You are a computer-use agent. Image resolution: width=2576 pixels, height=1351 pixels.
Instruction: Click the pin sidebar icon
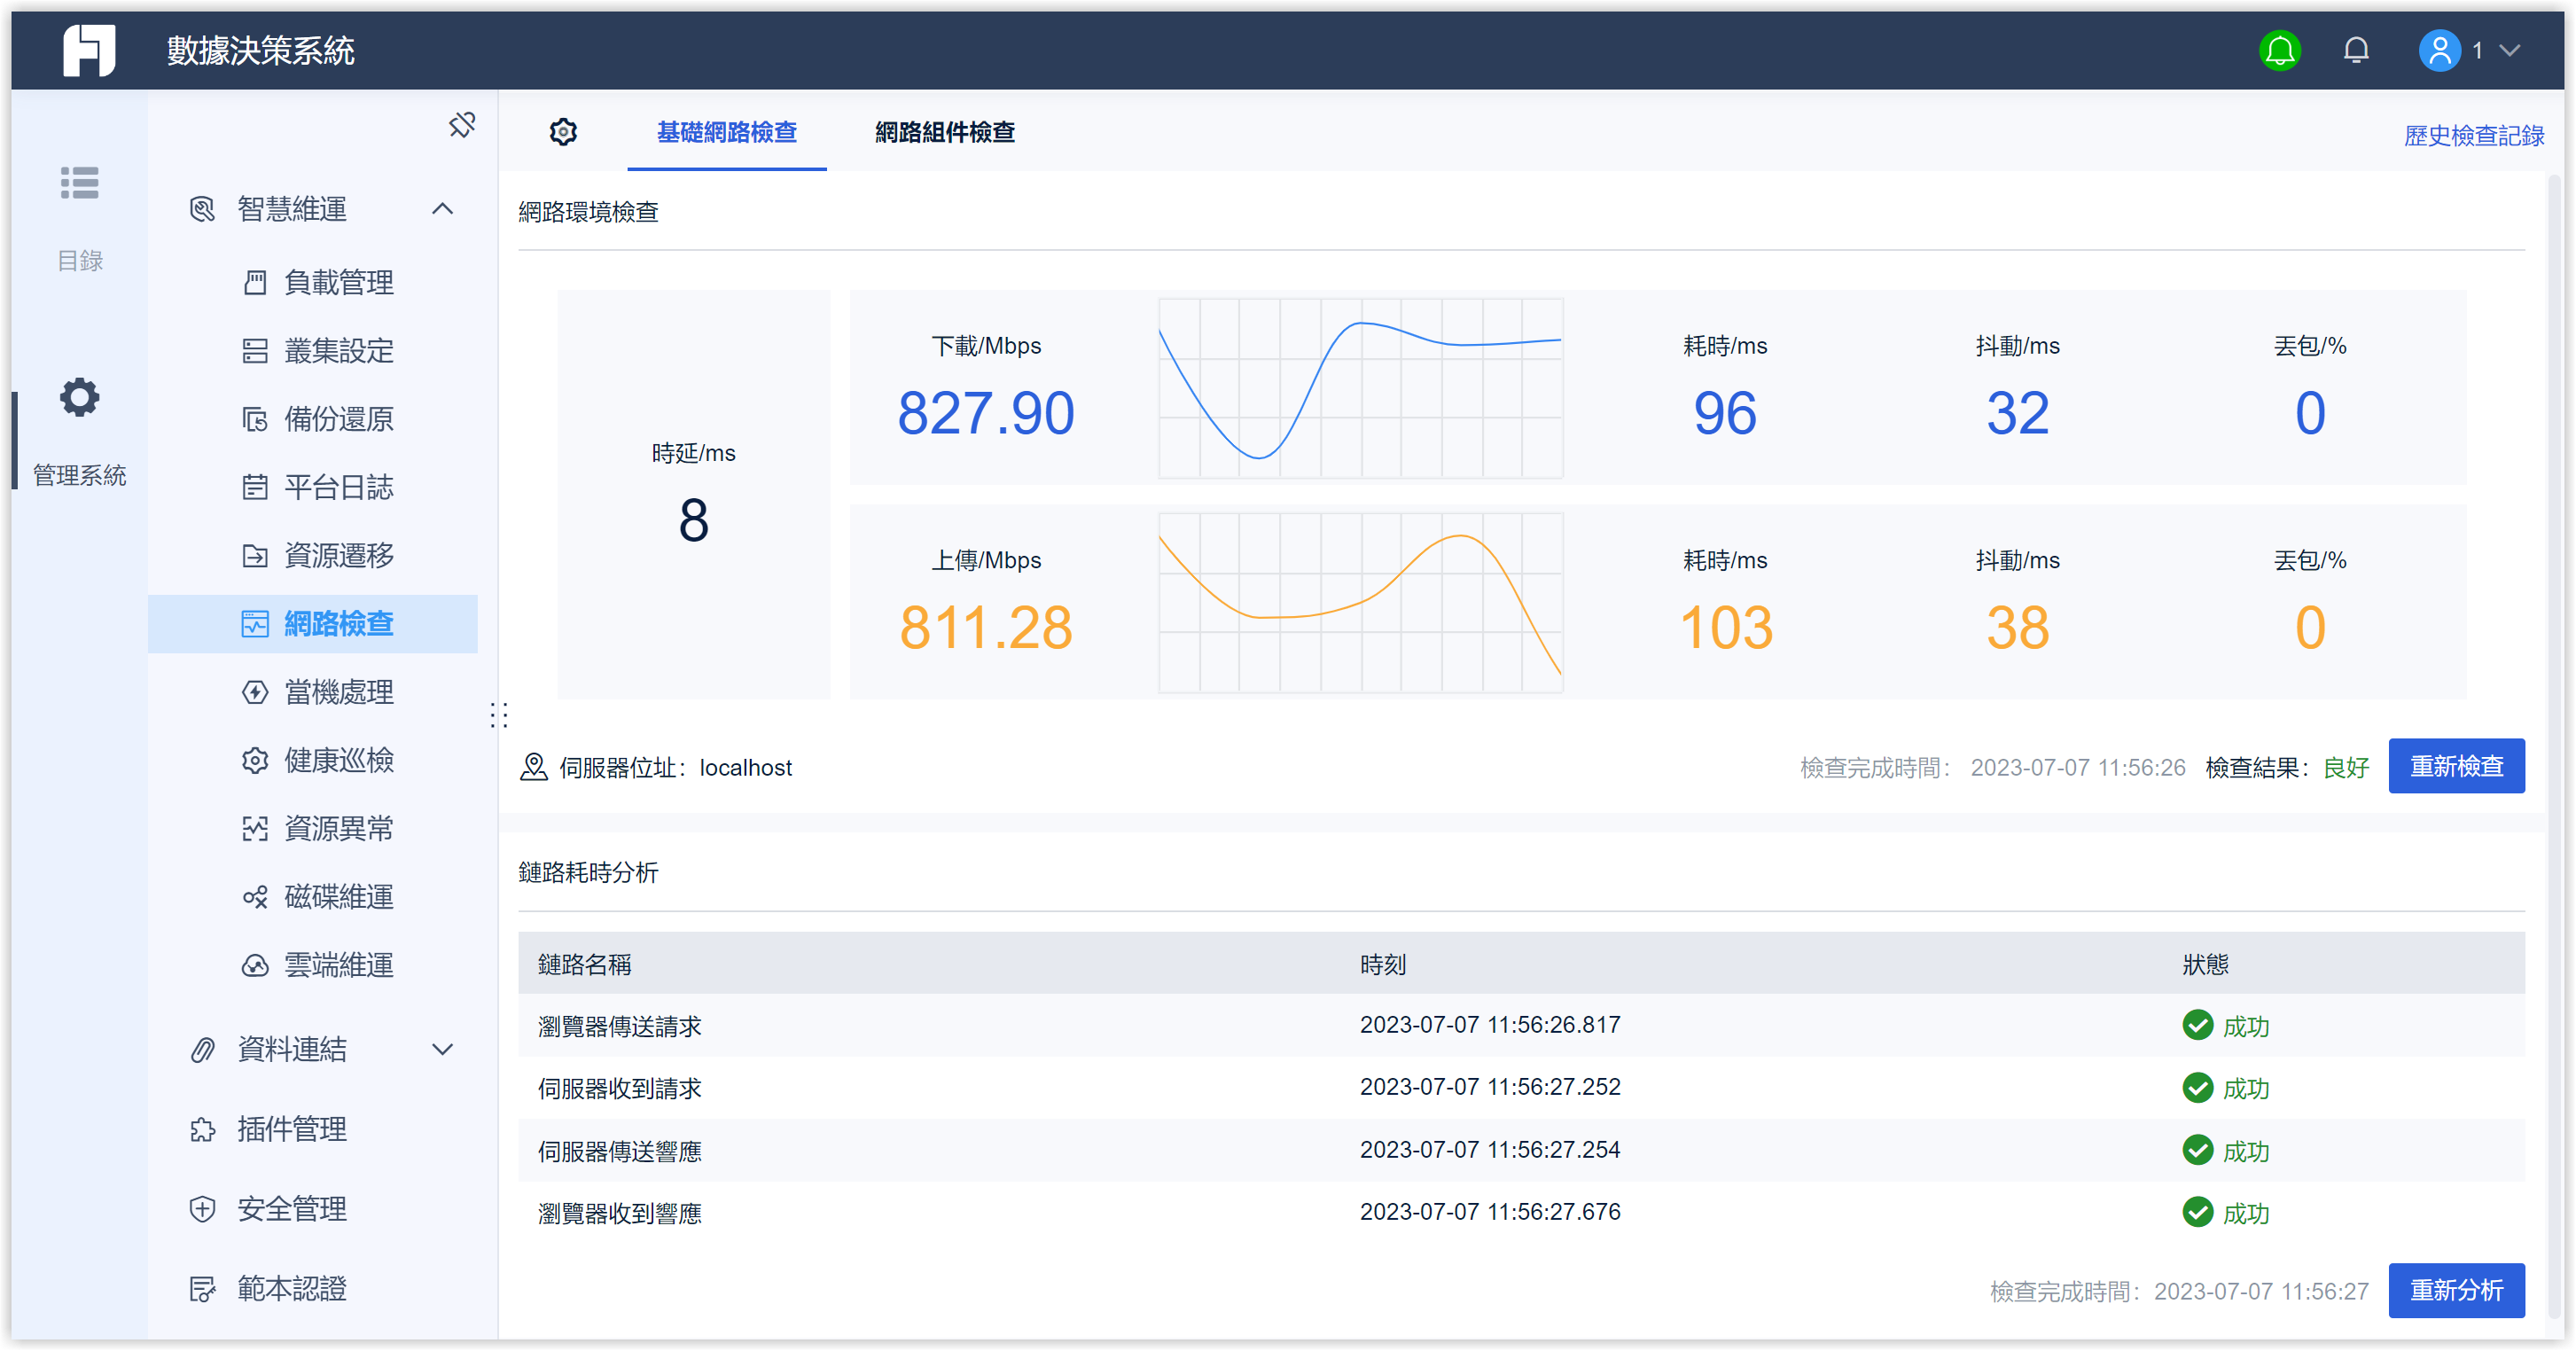point(462,125)
